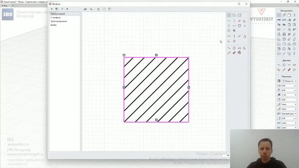Add a new profile with the plus icon
The height and width of the screenshot is (168, 299).
(x=52, y=9)
